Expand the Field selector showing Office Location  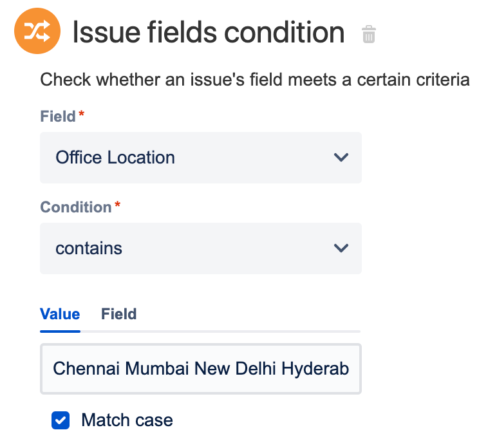pos(201,158)
